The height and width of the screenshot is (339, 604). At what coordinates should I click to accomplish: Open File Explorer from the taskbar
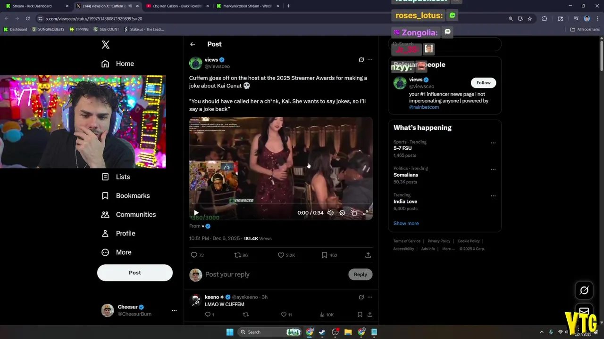click(x=348, y=332)
